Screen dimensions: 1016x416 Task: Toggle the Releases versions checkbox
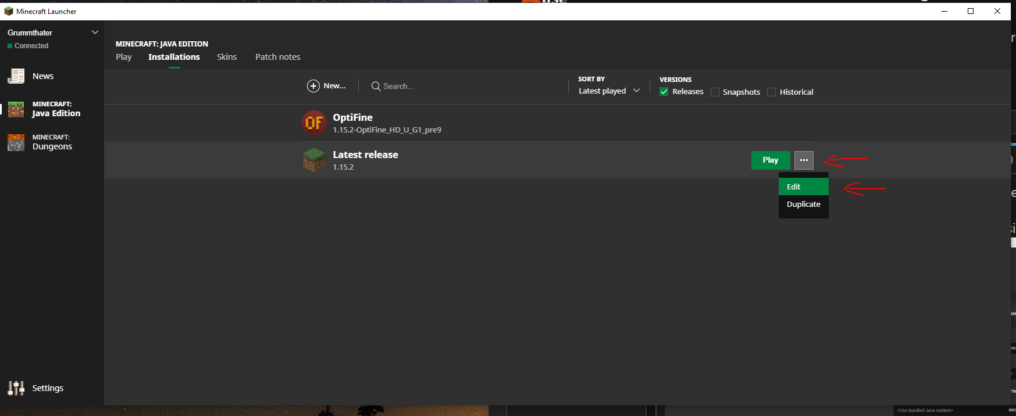click(x=664, y=92)
